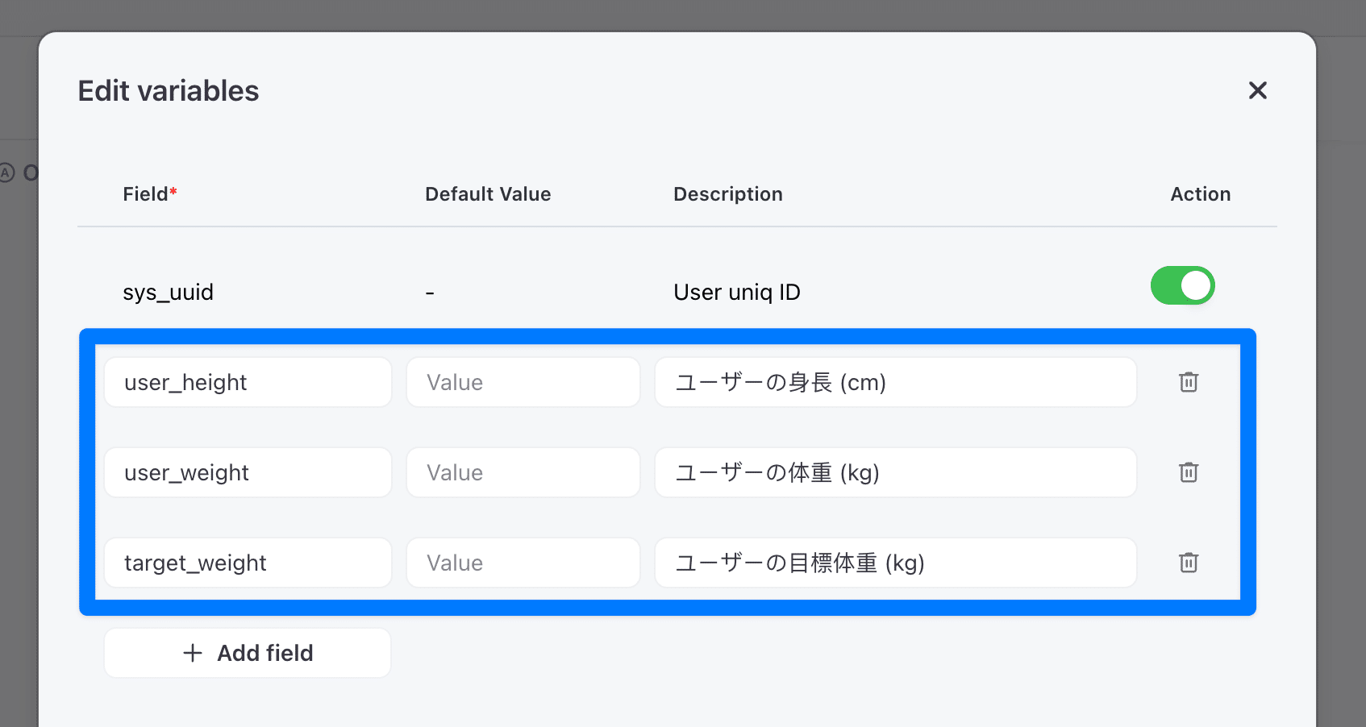This screenshot has width=1366, height=727.
Task: Remove the target_weight variable
Action: point(1188,563)
